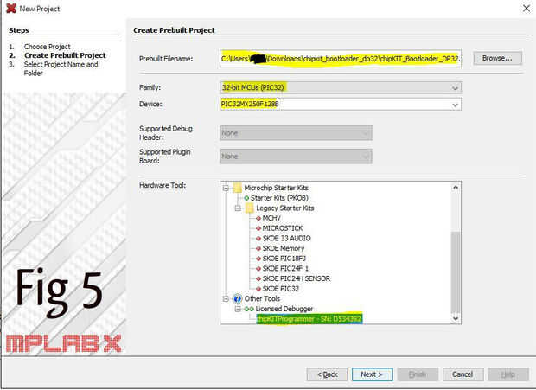Click the Prebuilt Filename path field
Screen dimensions: 536x390
click(341, 59)
